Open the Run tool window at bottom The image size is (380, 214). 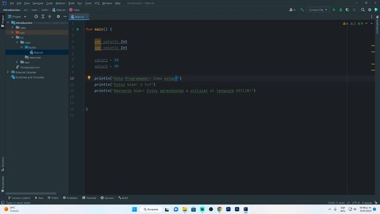39,198
